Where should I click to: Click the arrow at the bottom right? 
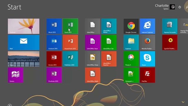coord(183,102)
